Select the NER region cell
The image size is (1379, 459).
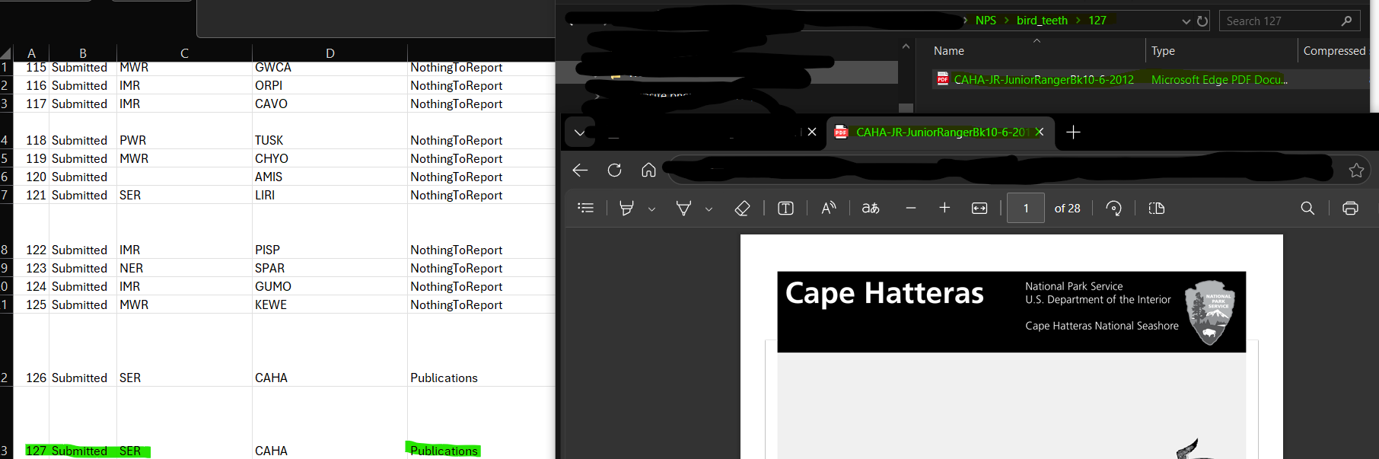184,268
